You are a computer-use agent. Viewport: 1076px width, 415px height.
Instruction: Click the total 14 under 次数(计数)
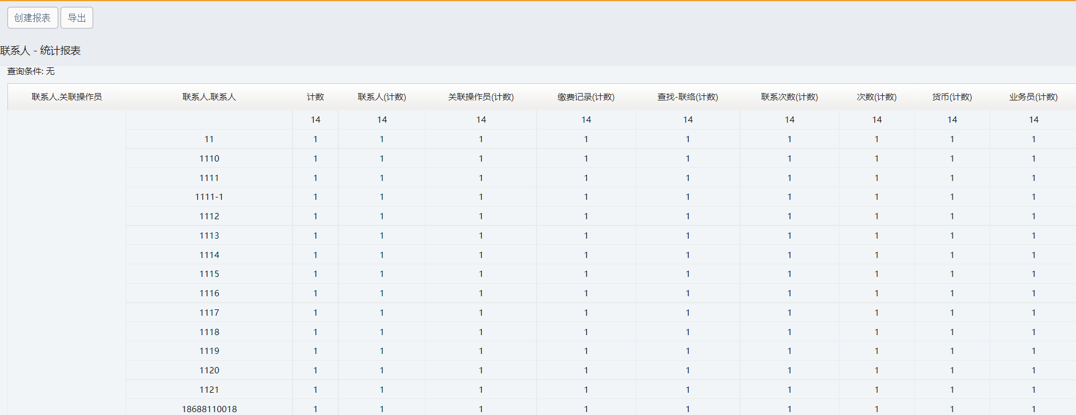point(877,120)
